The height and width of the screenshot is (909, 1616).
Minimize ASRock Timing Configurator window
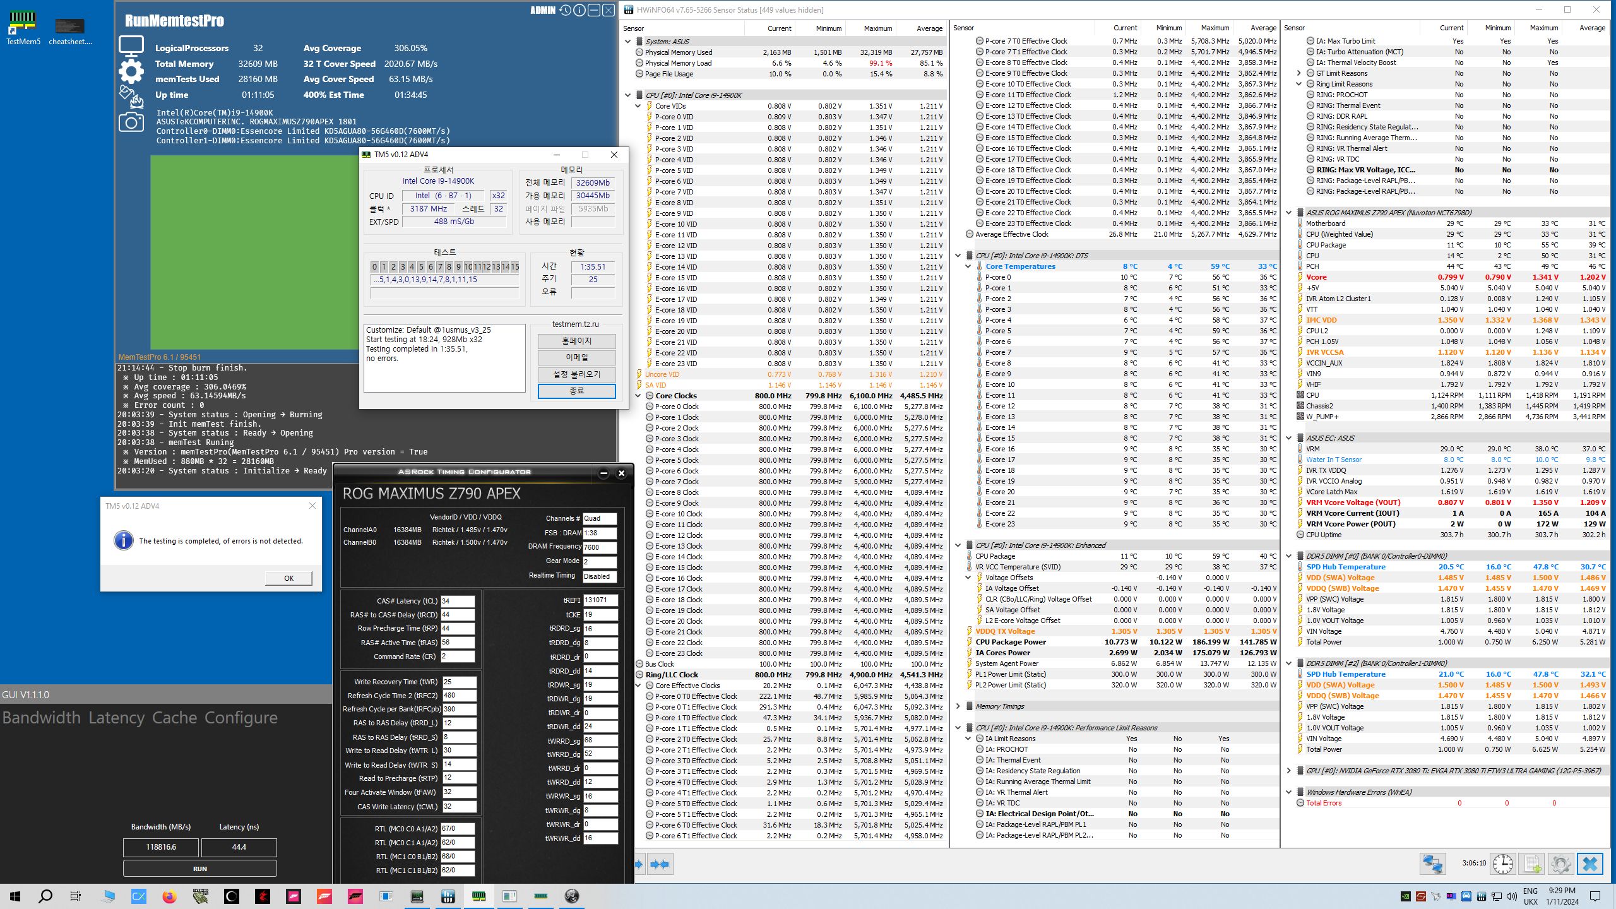603,473
